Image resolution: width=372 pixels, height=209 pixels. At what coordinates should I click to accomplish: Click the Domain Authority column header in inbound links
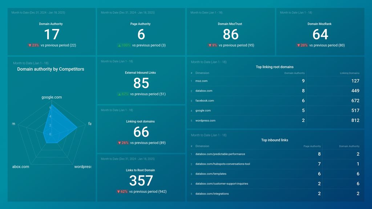click(x=349, y=146)
